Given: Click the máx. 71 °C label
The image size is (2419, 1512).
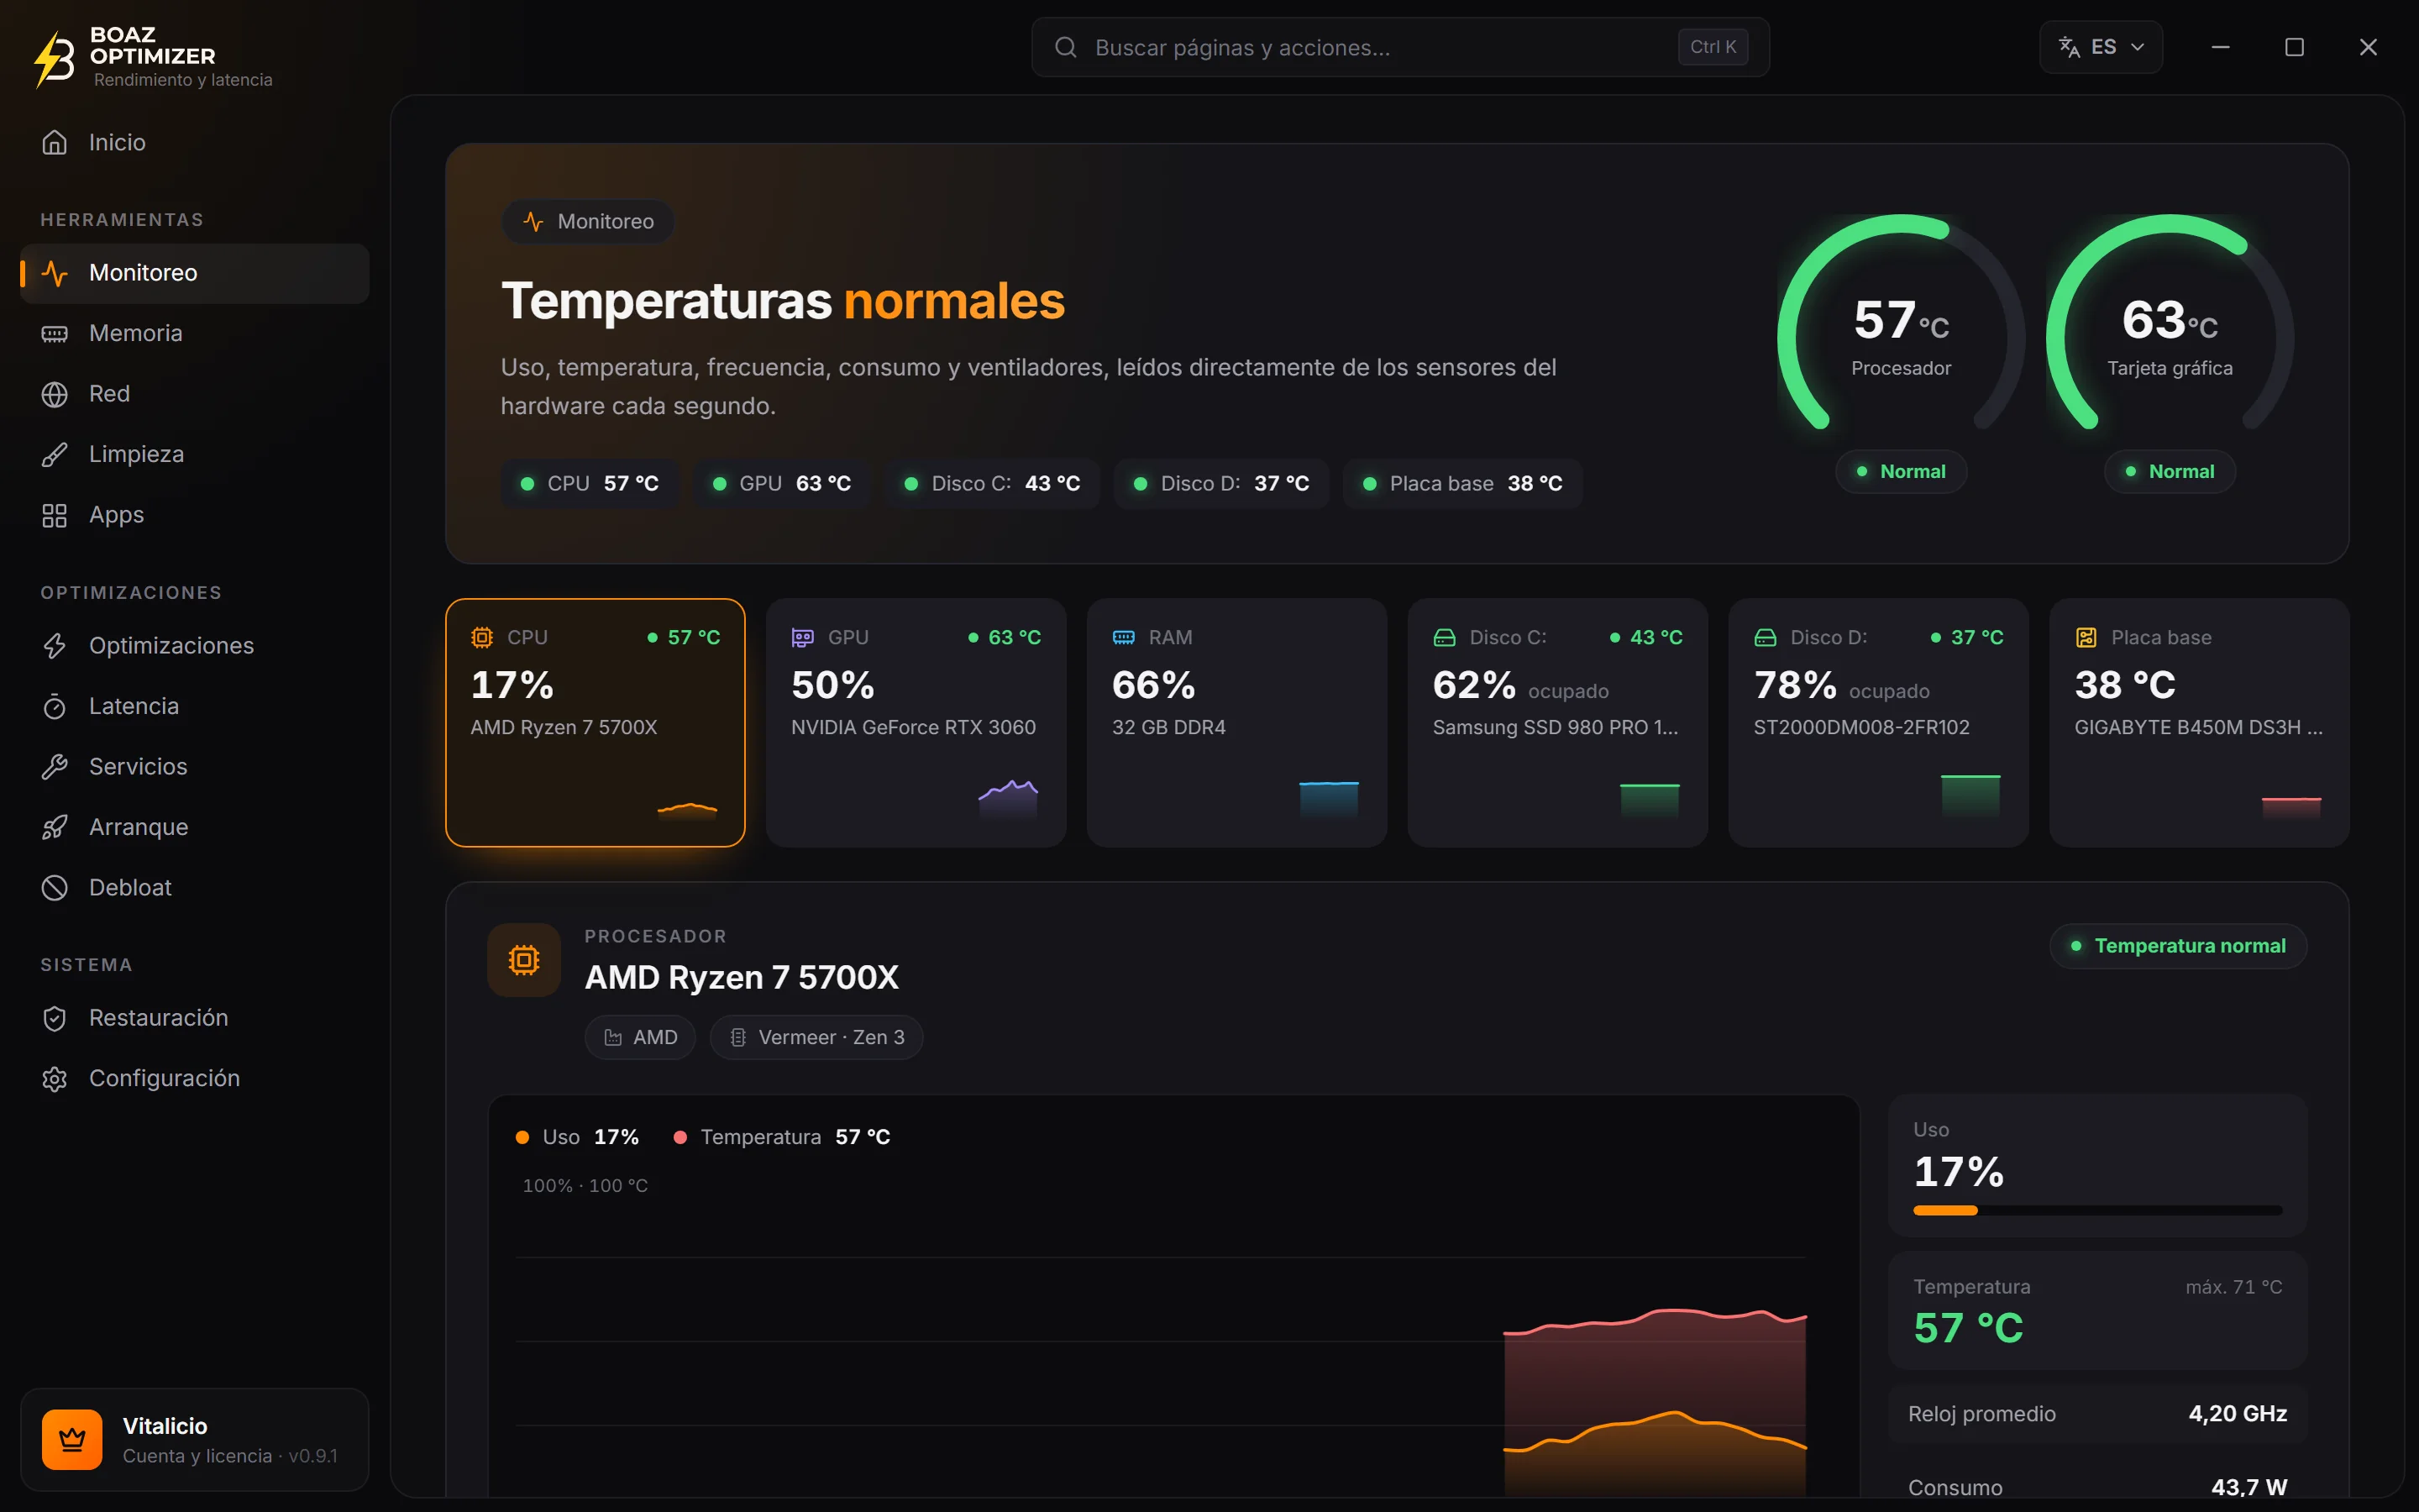Looking at the screenshot, I should (x=2233, y=1287).
